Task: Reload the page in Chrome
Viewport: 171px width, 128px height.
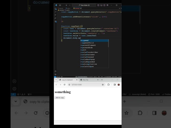Action: 64,85
